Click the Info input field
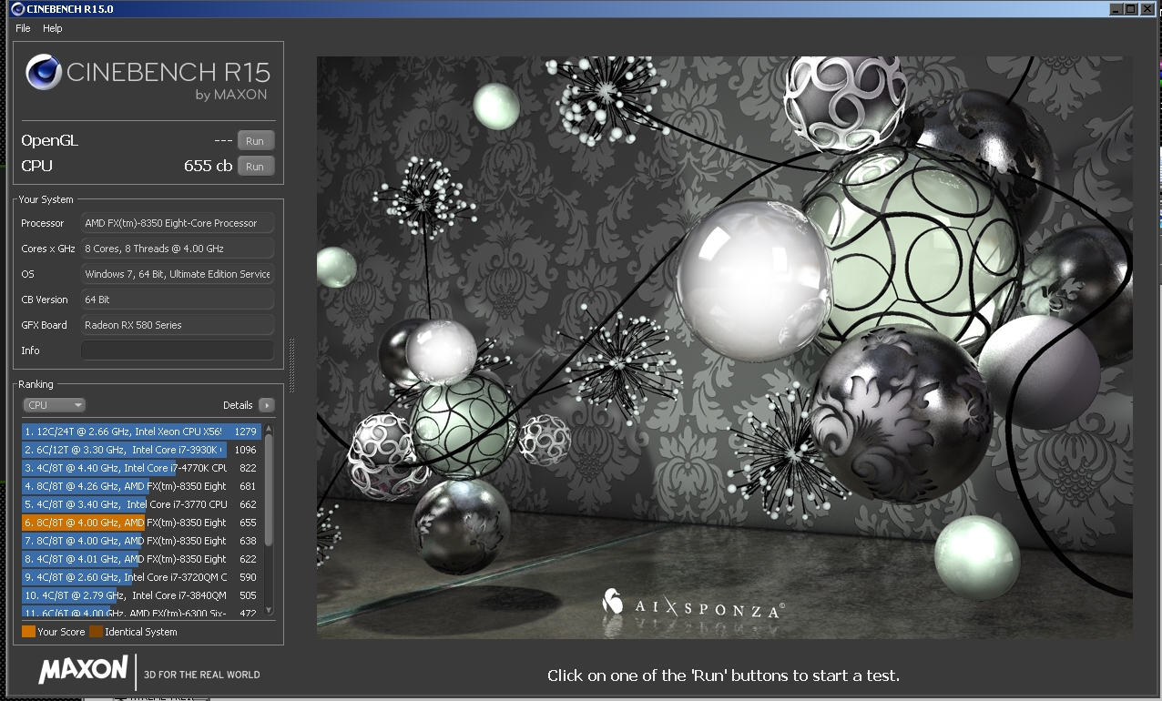The width and height of the screenshot is (1162, 701). [x=178, y=350]
